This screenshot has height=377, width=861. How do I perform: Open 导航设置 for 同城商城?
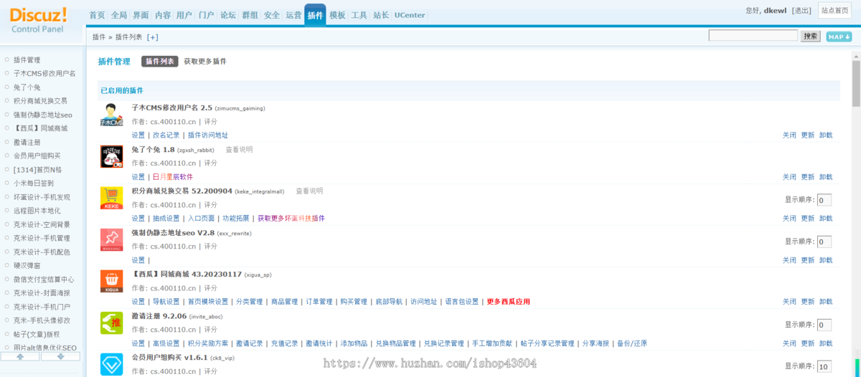pyautogui.click(x=166, y=301)
